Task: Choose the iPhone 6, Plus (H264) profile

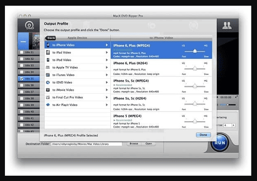Action: (x=161, y=68)
